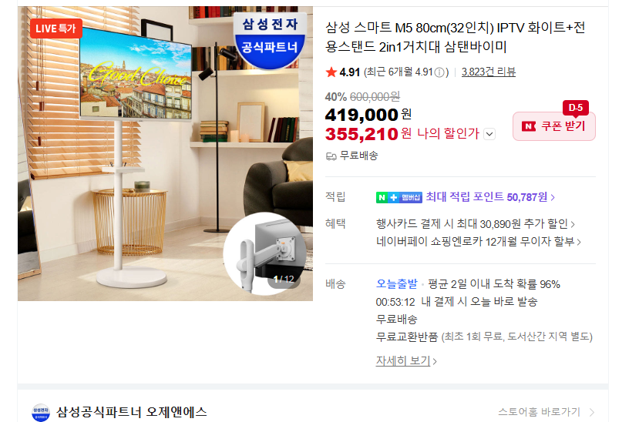Click the 삼성전자 공식파트너 badge on the image
639x422 pixels.
click(x=270, y=40)
